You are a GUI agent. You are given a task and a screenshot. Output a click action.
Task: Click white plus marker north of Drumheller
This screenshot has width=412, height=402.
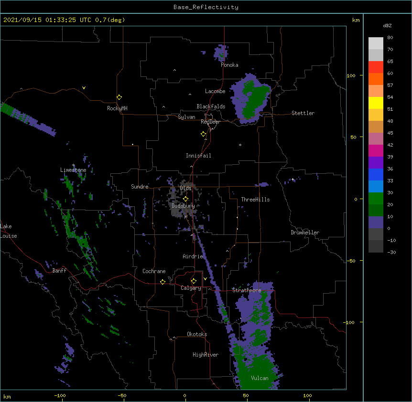click(293, 179)
